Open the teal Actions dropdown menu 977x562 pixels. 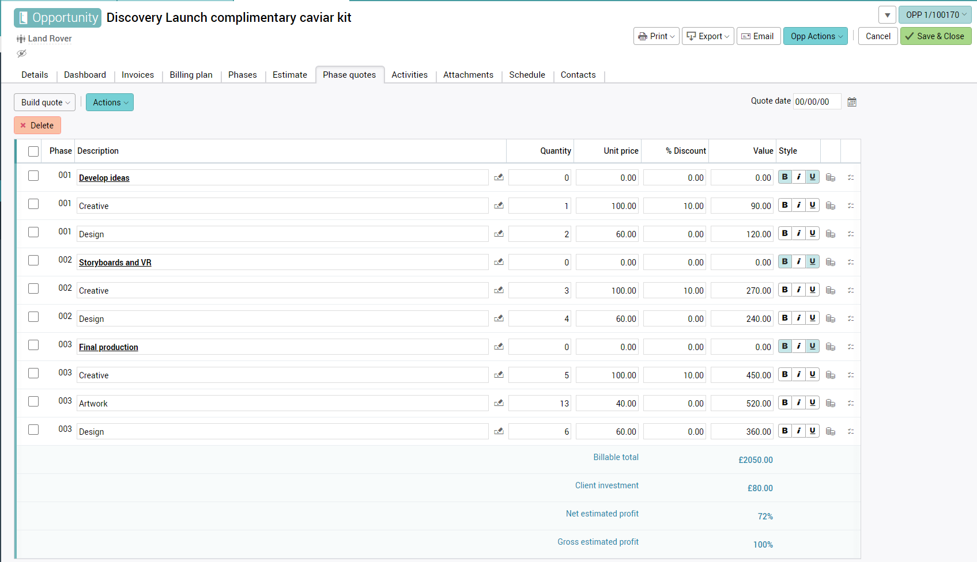pos(110,102)
